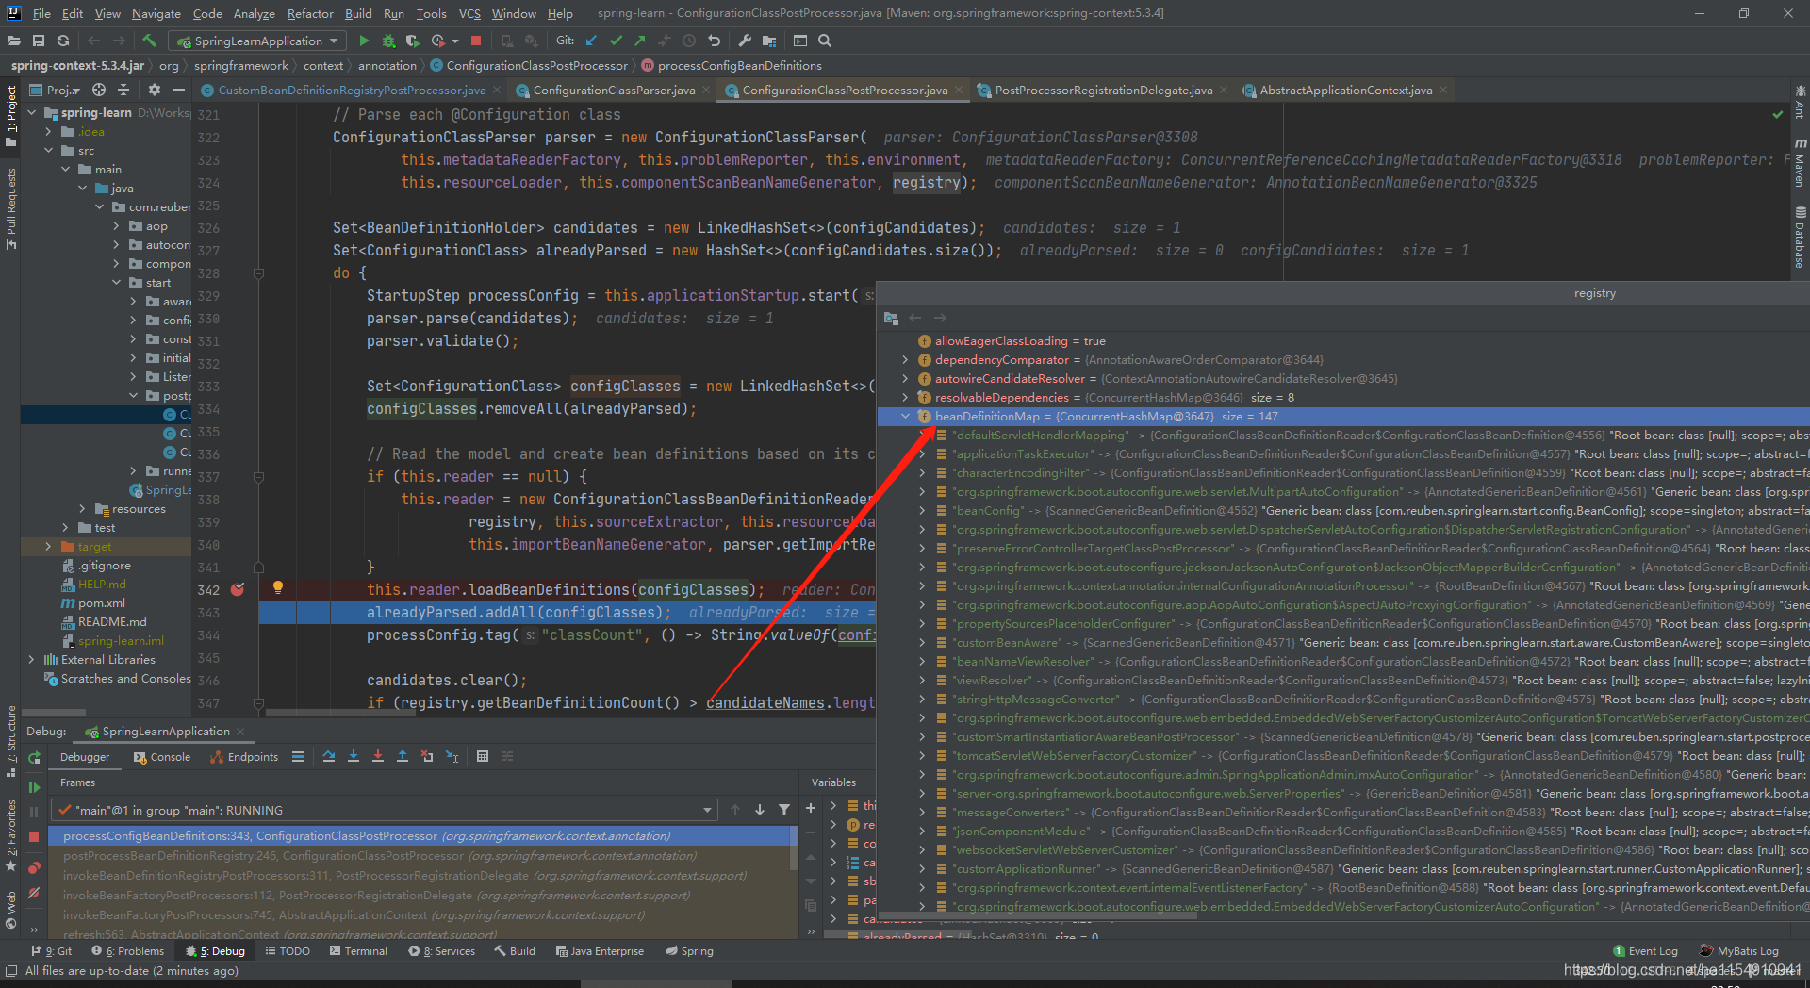Click Step Into icon in debugger toolbar
This screenshot has height=988, width=1810.
pyautogui.click(x=354, y=756)
